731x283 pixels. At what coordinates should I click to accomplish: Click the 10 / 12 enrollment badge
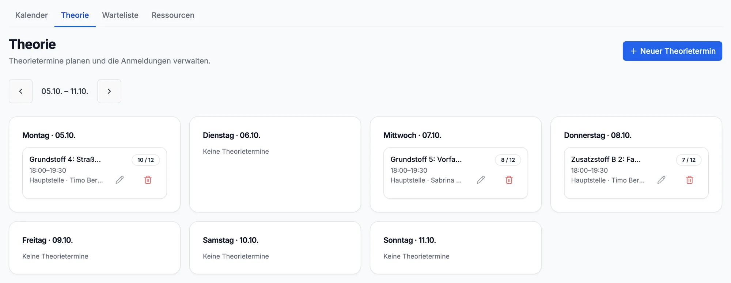146,160
